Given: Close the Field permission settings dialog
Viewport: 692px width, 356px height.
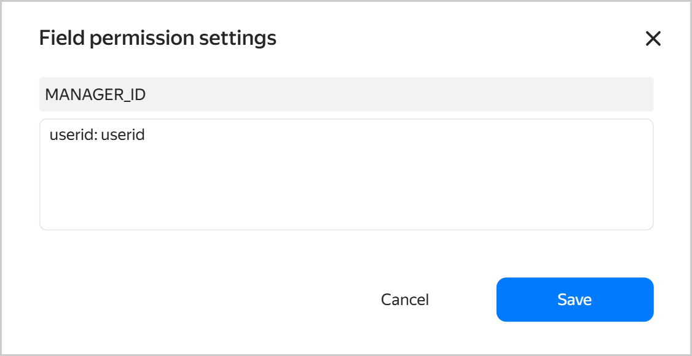Looking at the screenshot, I should coord(653,39).
